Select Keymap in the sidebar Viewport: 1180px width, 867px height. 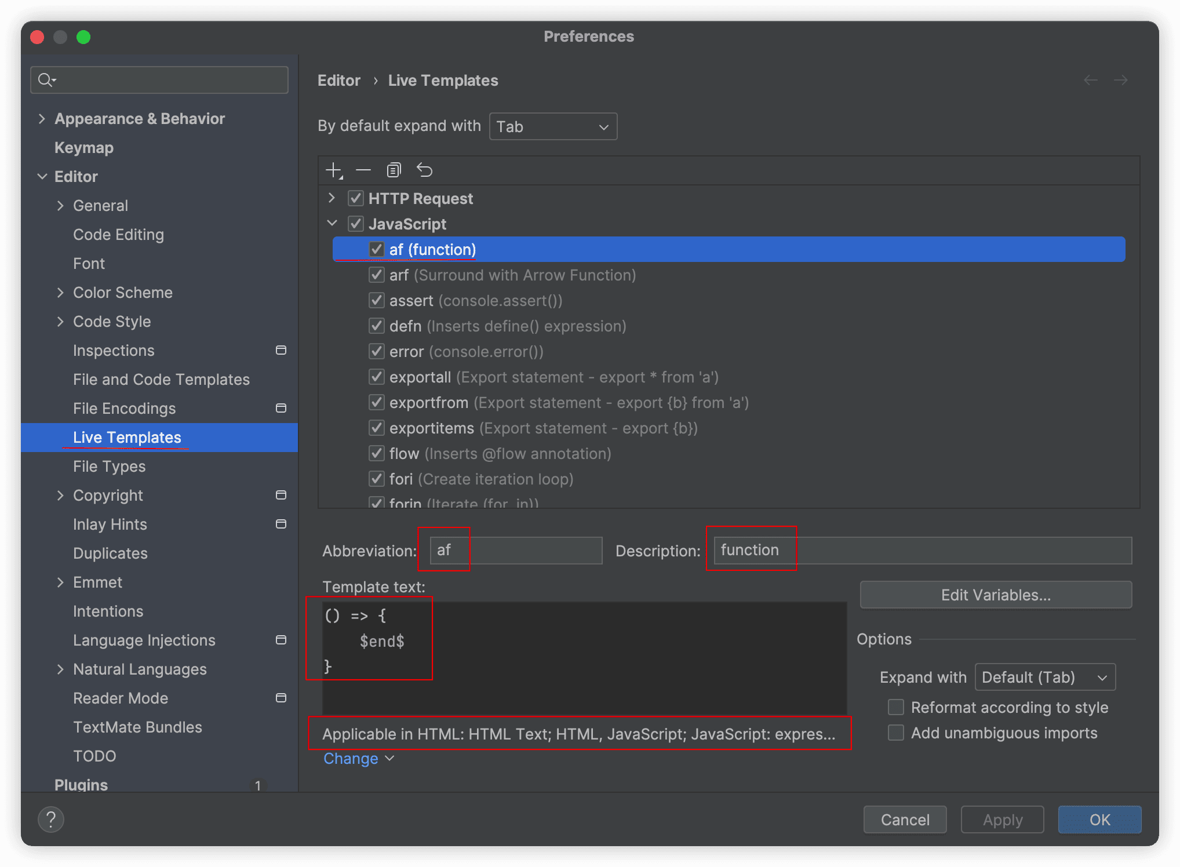(84, 147)
